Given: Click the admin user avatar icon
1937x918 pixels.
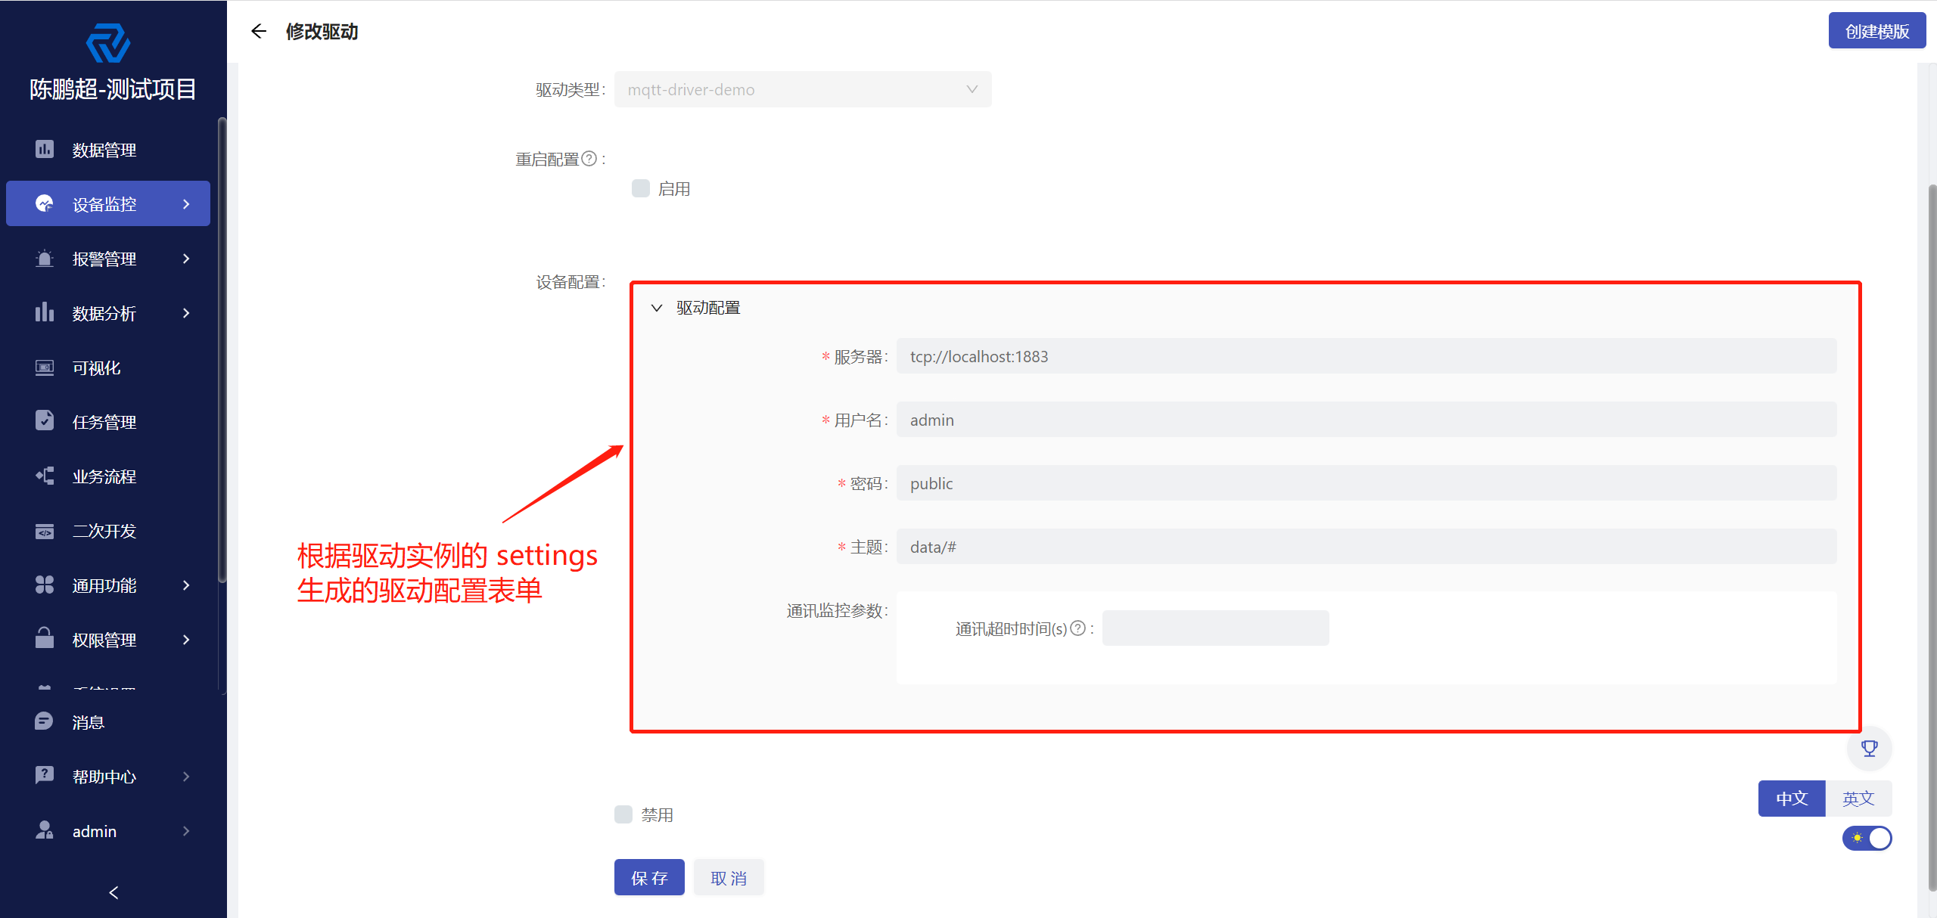Looking at the screenshot, I should tap(45, 830).
